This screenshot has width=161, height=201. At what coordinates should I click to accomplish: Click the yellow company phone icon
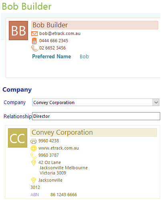pyautogui.click(x=34, y=156)
